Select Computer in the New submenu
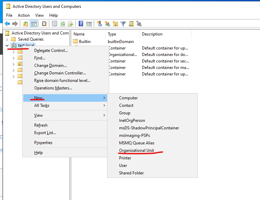Screen dimensions: 260x200 click(x=152, y=98)
